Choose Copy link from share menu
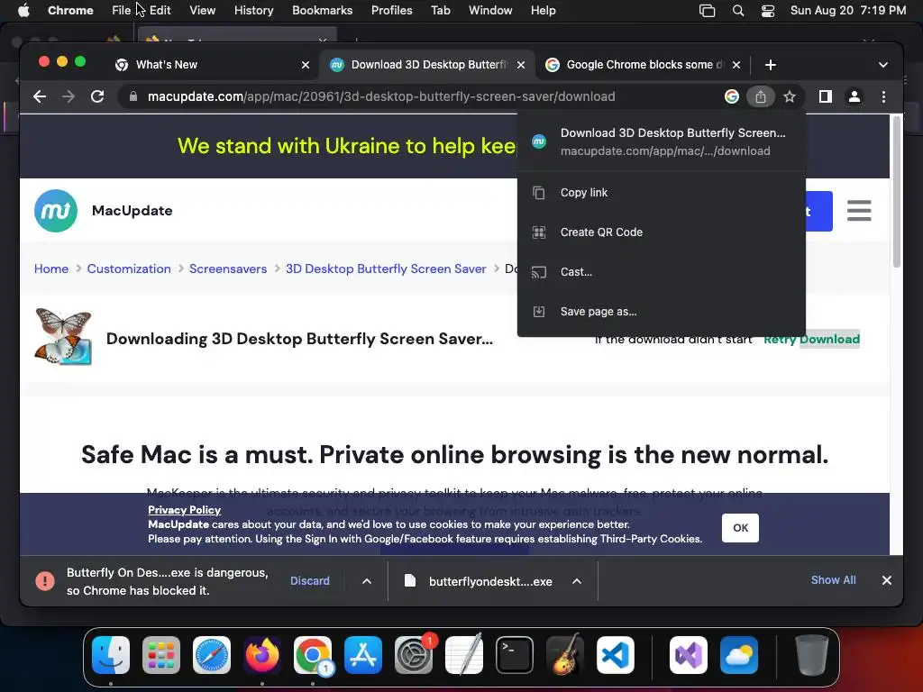Image resolution: width=923 pixels, height=692 pixels. 661,193
